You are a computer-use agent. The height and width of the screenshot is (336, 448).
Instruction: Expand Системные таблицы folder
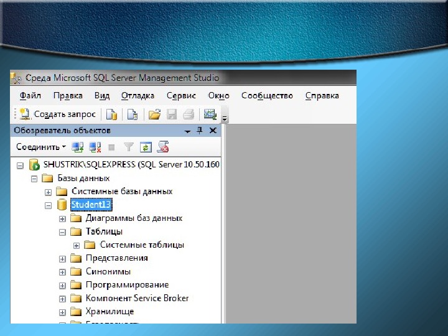[77, 245]
